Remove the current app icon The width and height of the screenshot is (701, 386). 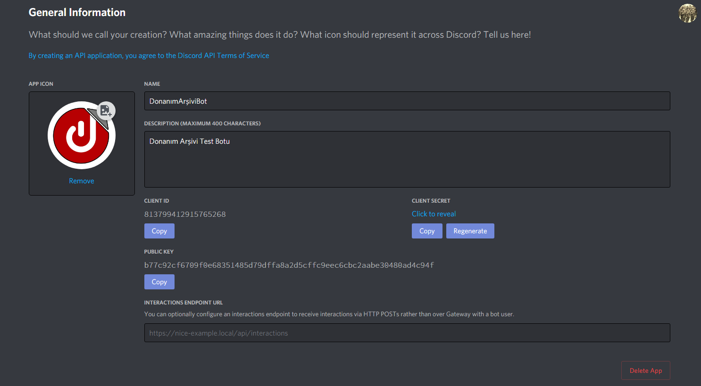coord(82,181)
